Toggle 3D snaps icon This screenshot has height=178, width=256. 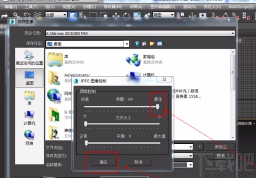click(x=215, y=15)
